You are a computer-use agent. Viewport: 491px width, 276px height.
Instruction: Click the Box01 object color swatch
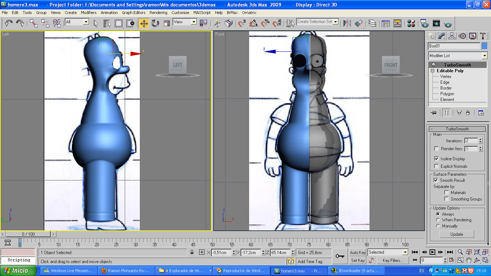(485, 46)
